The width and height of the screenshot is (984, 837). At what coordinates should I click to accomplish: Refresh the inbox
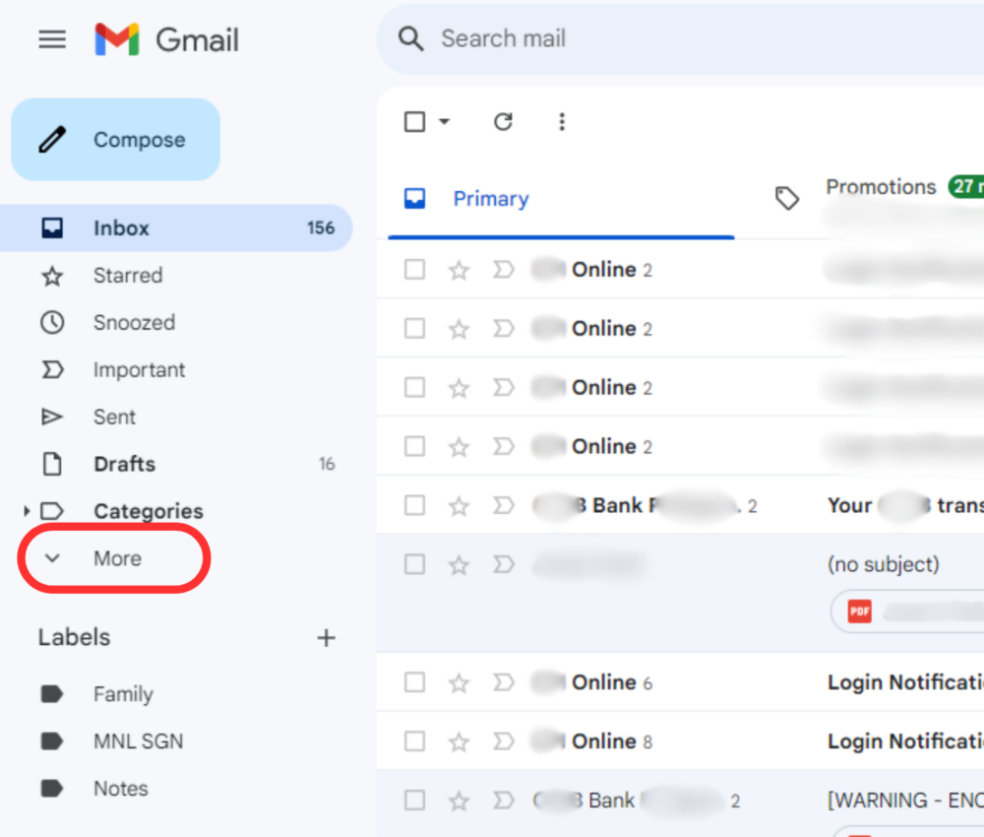[x=503, y=121]
